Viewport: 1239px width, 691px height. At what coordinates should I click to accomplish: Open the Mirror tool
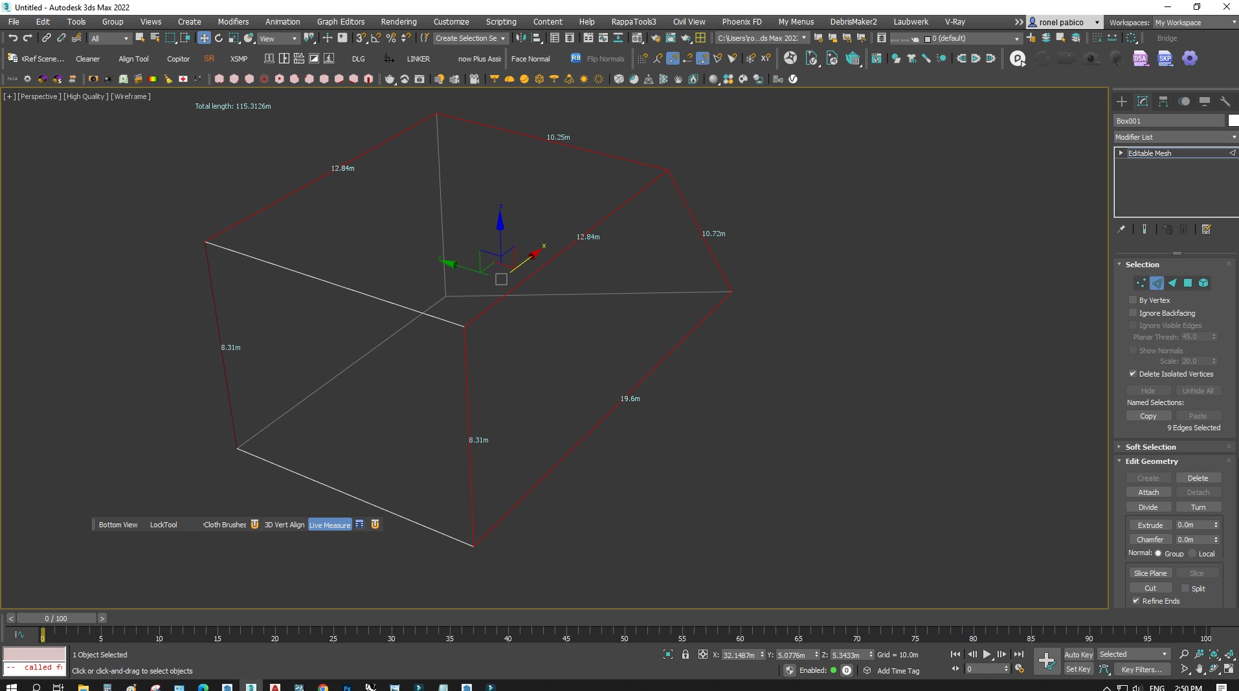point(521,38)
